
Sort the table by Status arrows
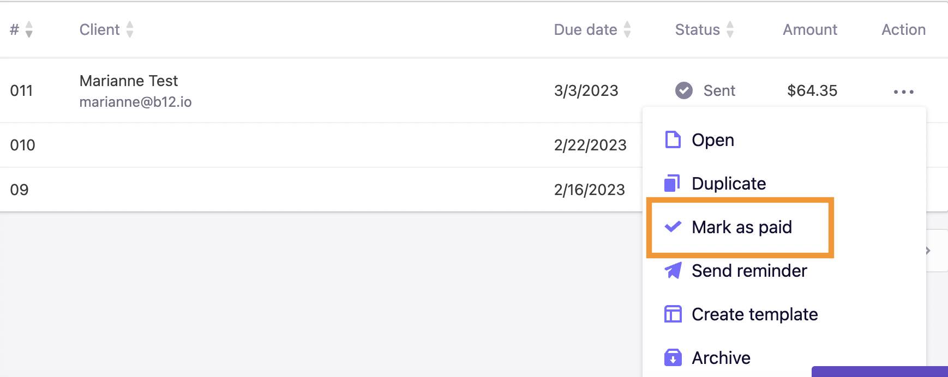tap(730, 29)
